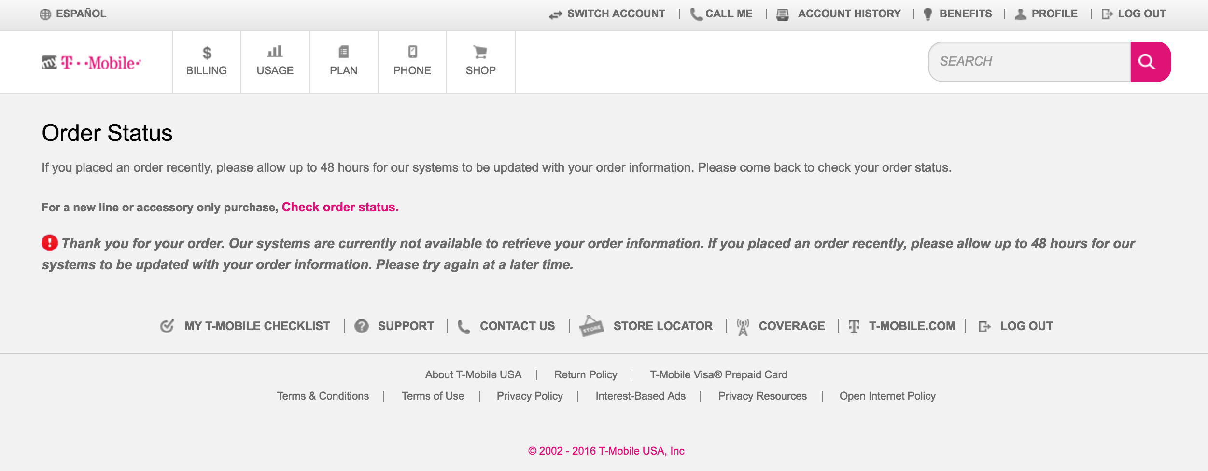Image resolution: width=1208 pixels, height=471 pixels.
Task: Click the Check order status link
Action: tap(340, 207)
